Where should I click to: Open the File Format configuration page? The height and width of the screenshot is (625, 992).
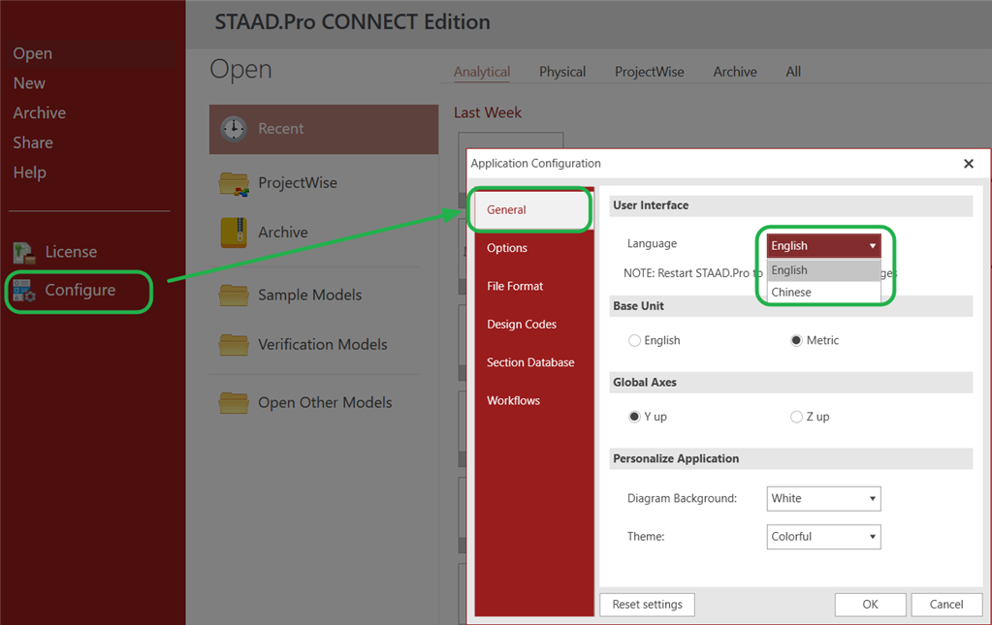point(534,286)
